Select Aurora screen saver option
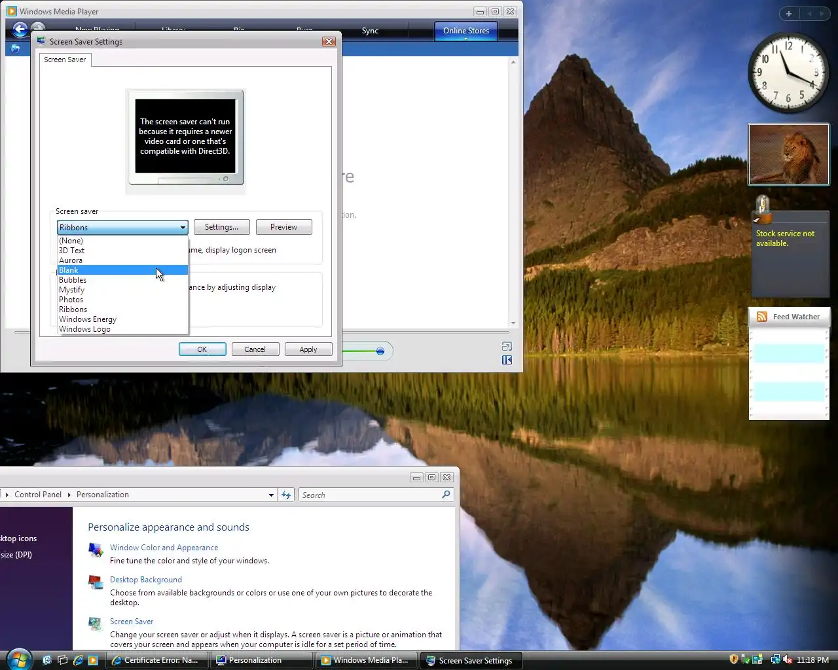This screenshot has height=670, width=838. 122,260
